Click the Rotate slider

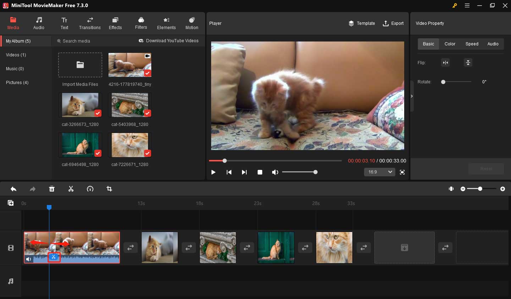[x=456, y=82]
